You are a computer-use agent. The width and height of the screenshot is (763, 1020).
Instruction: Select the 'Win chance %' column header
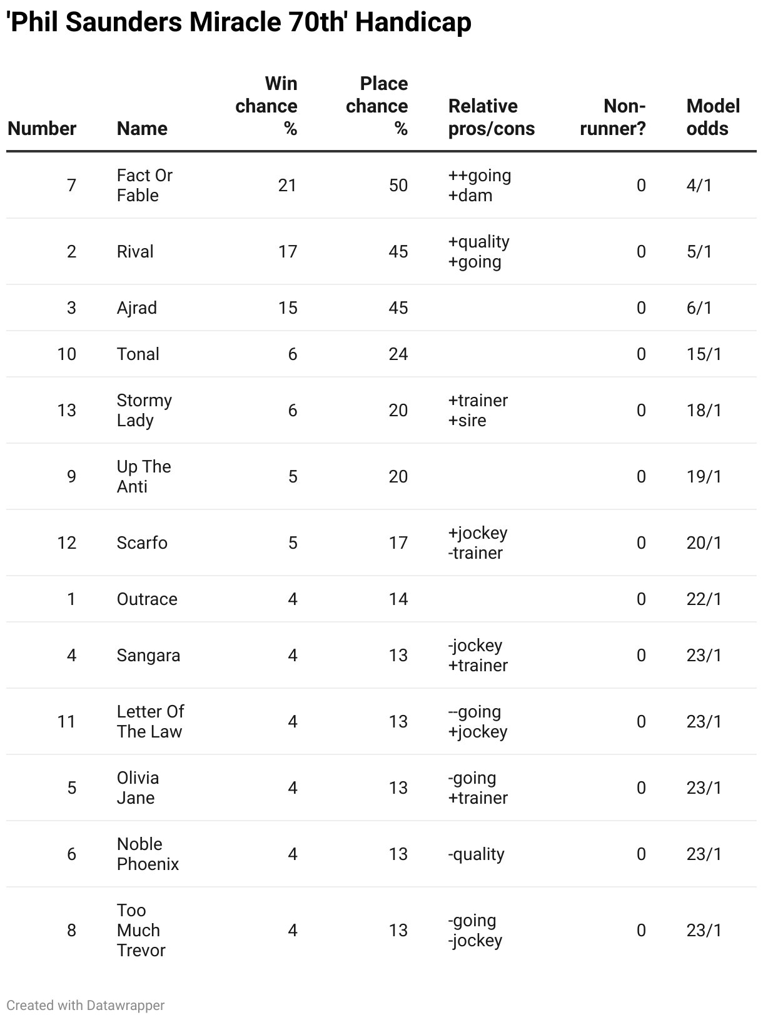point(266,106)
